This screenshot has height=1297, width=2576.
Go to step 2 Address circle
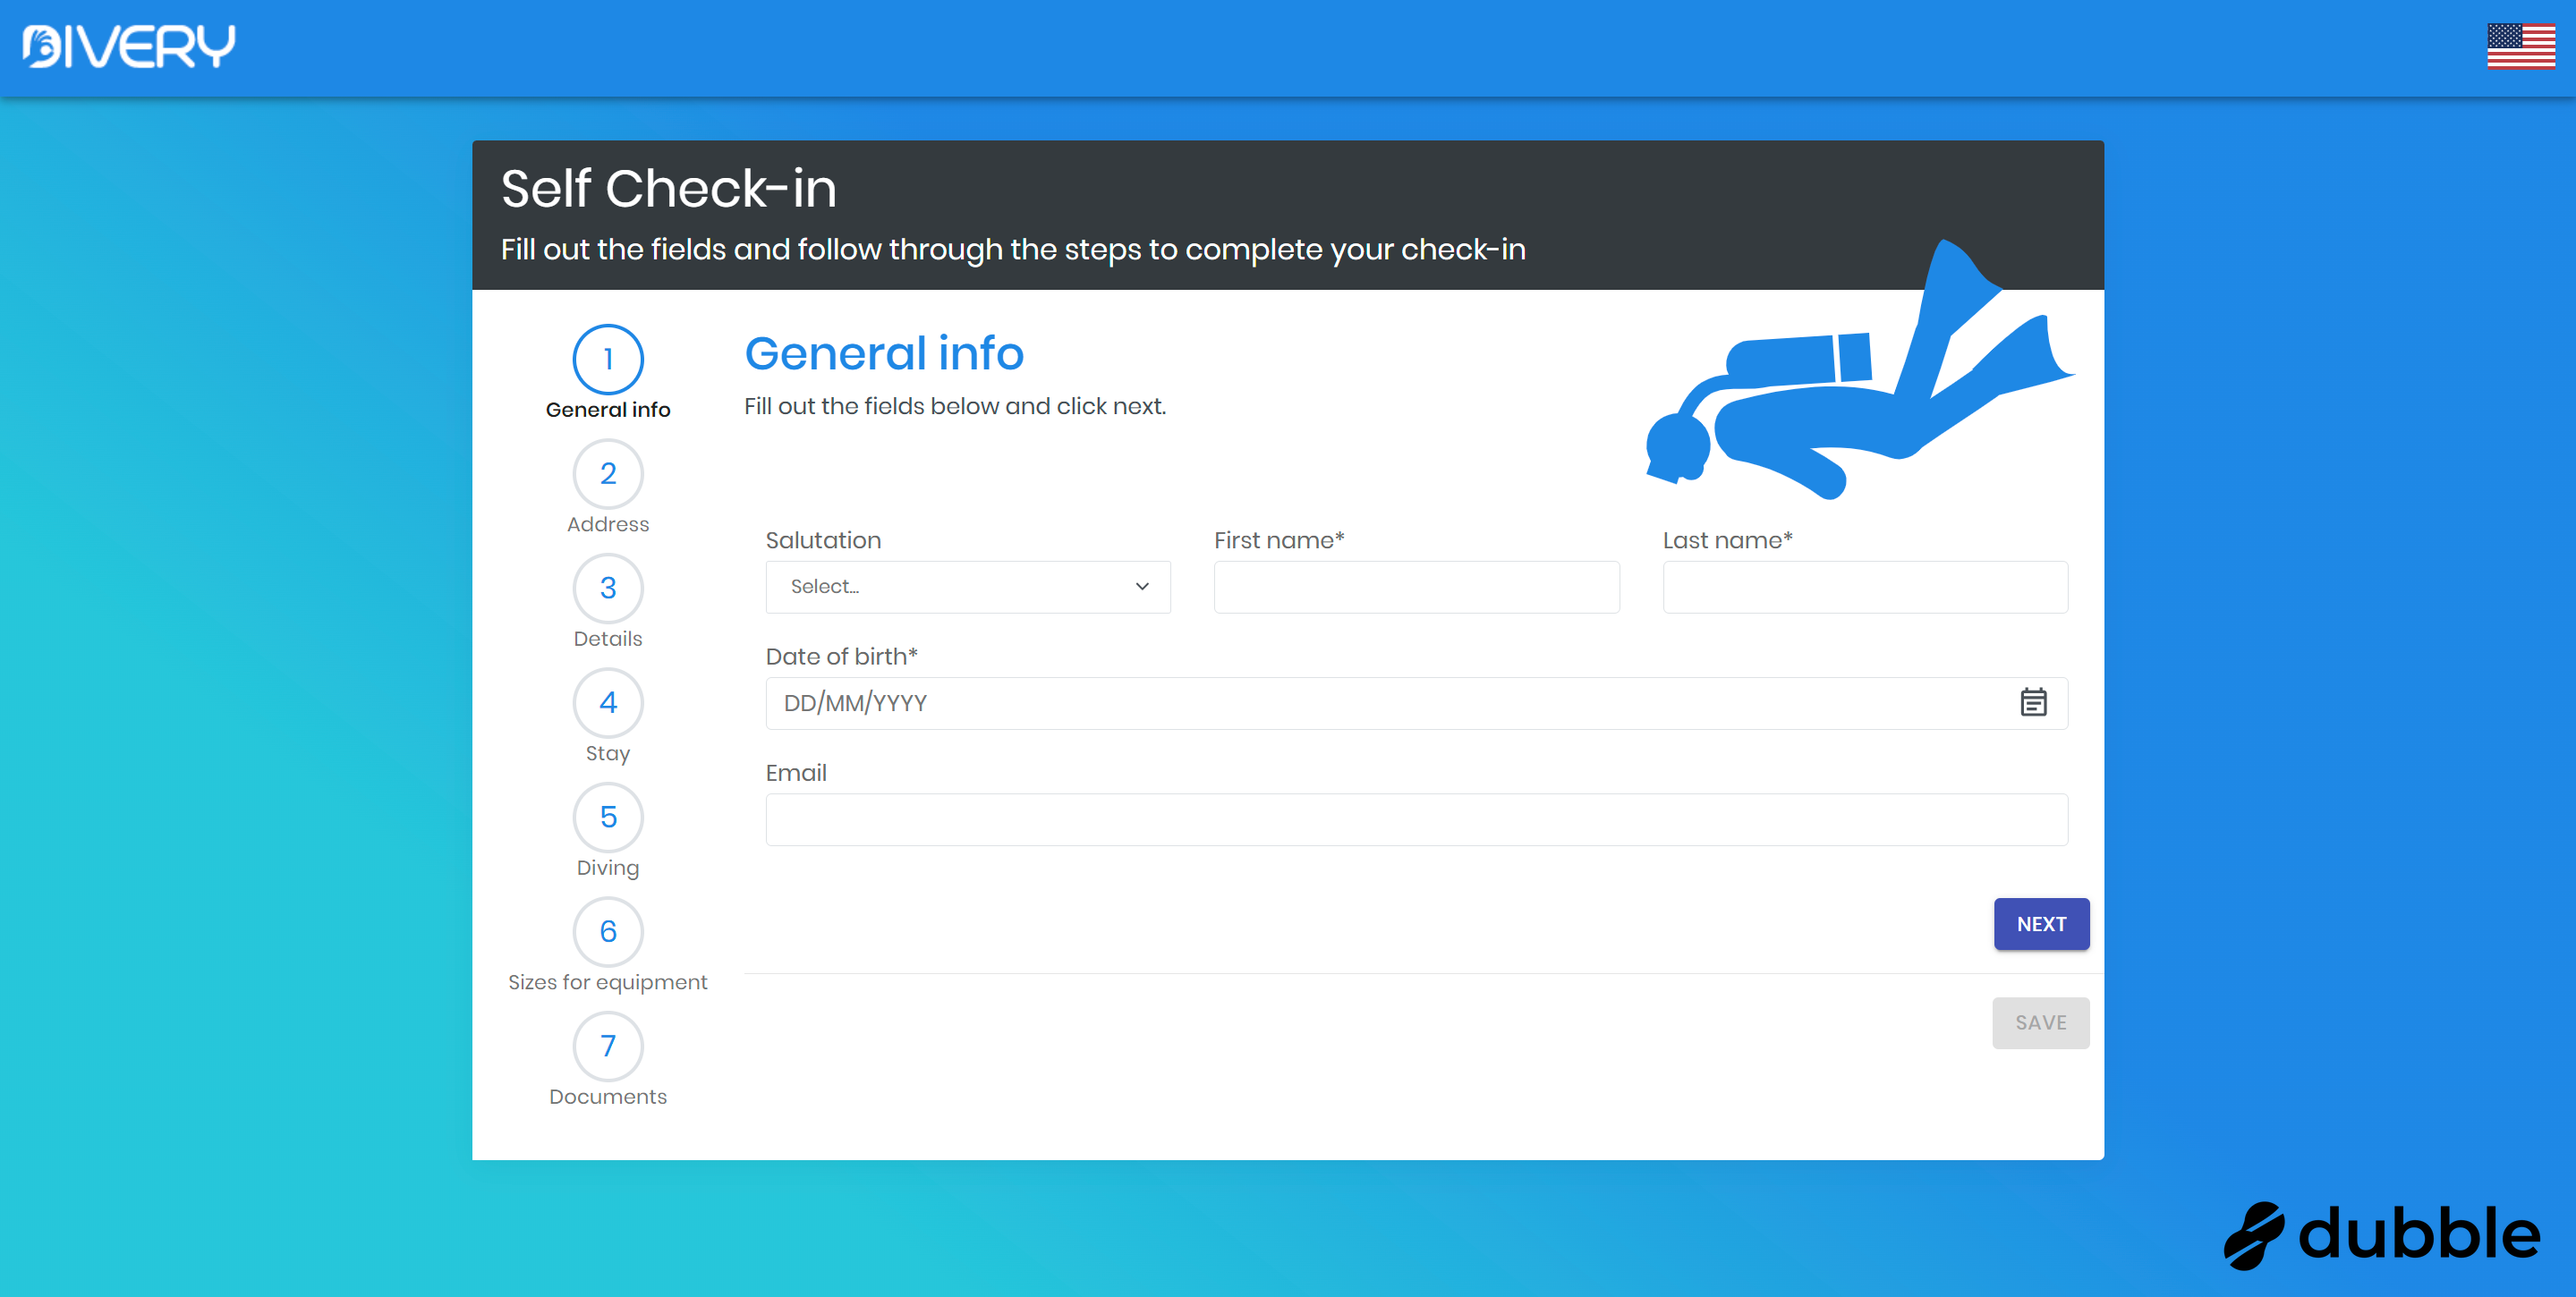coord(607,474)
